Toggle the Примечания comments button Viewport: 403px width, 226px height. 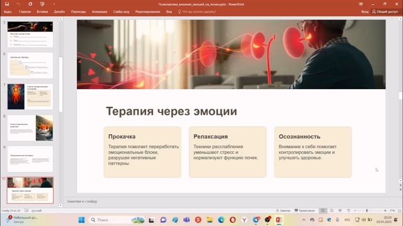point(305,211)
